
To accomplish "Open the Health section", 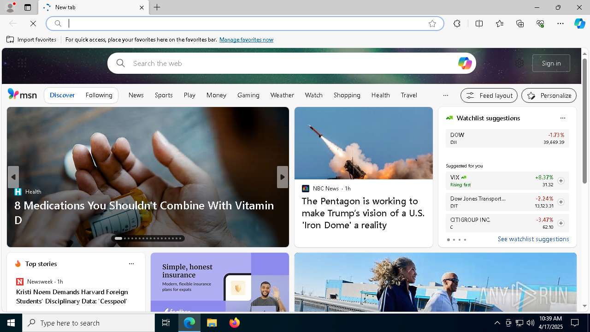I will pos(380,95).
